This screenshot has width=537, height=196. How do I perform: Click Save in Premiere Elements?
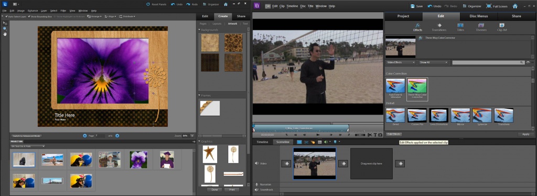click(416, 6)
